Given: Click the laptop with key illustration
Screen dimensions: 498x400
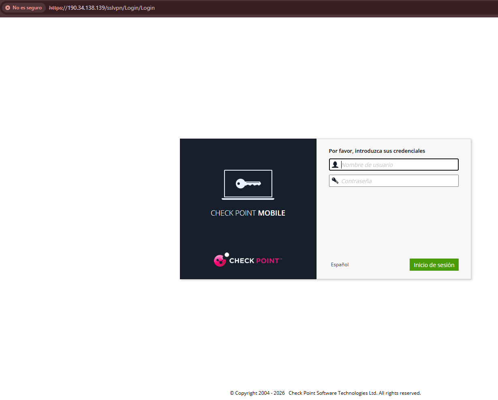Looking at the screenshot, I should (248, 185).
